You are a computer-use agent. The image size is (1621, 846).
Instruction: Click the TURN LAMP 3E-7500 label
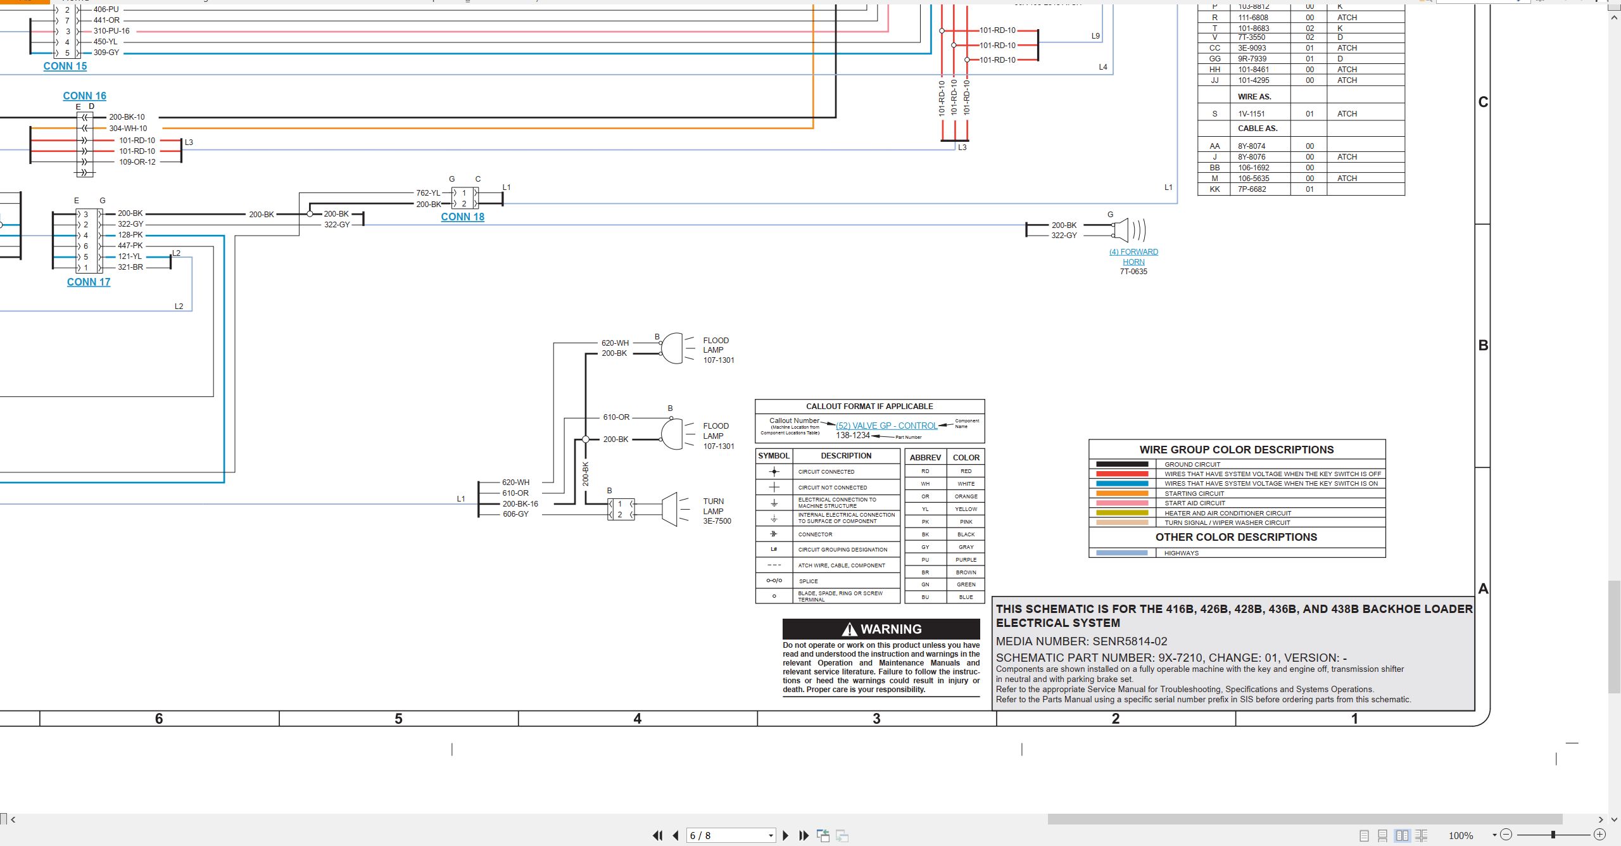tap(717, 511)
